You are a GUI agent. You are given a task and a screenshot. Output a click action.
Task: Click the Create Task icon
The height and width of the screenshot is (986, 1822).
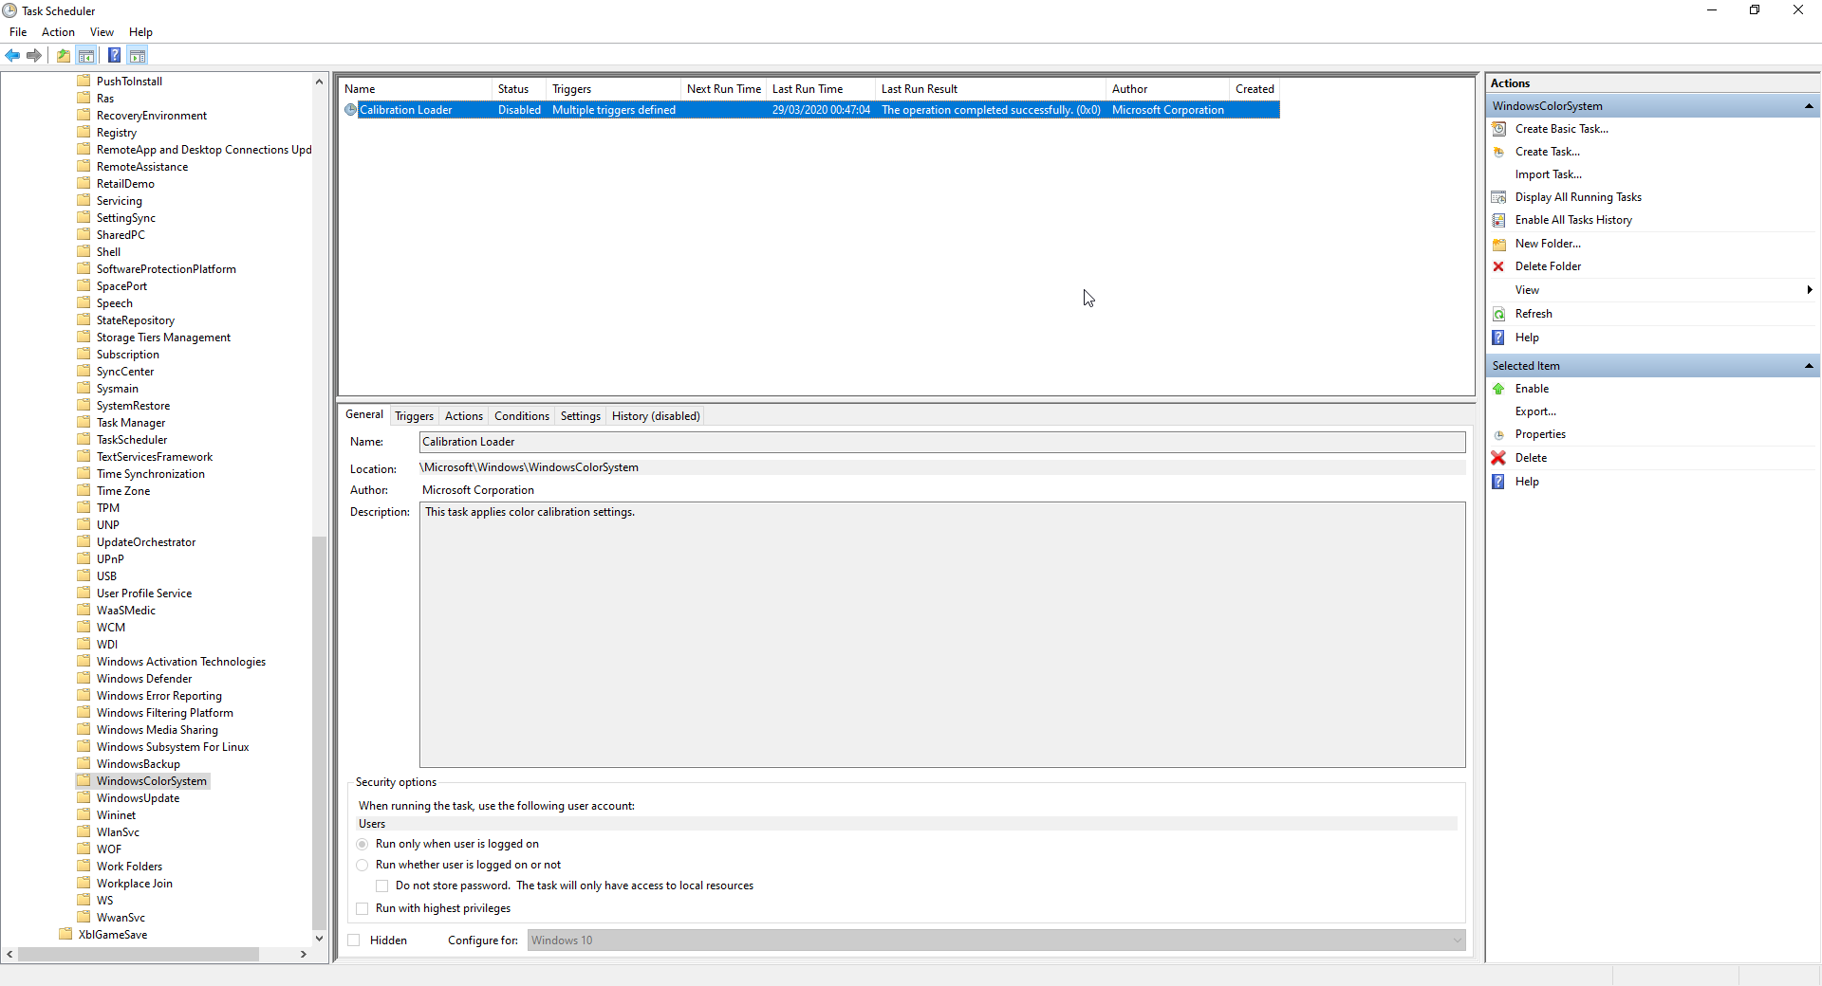[x=1499, y=152]
